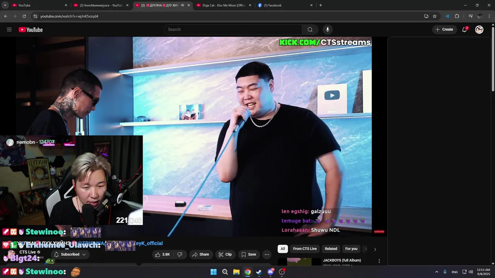
Task: View site information icon in address bar
Action: point(35,16)
